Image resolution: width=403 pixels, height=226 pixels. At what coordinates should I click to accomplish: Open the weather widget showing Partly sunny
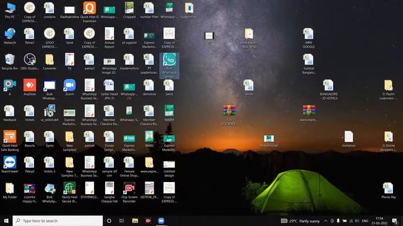coord(300,220)
